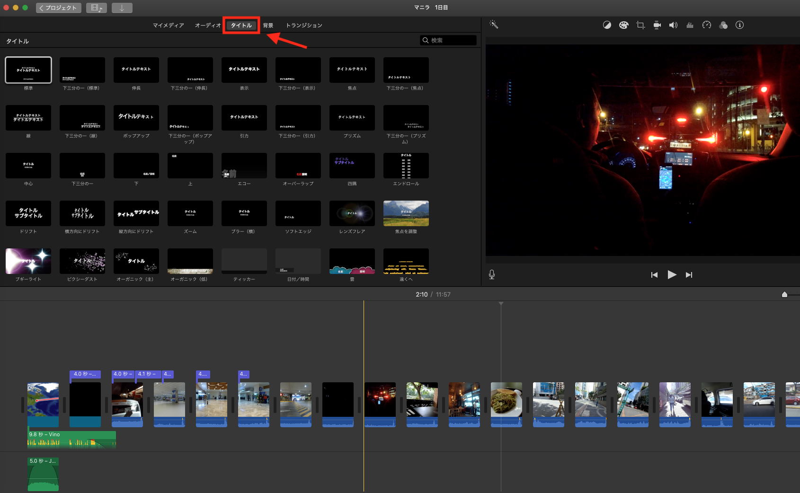Go back to プロジェクト view
Screen dimensions: 800x493
[59, 8]
